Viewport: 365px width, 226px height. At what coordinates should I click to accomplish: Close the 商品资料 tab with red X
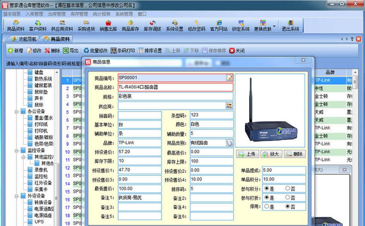(359, 39)
